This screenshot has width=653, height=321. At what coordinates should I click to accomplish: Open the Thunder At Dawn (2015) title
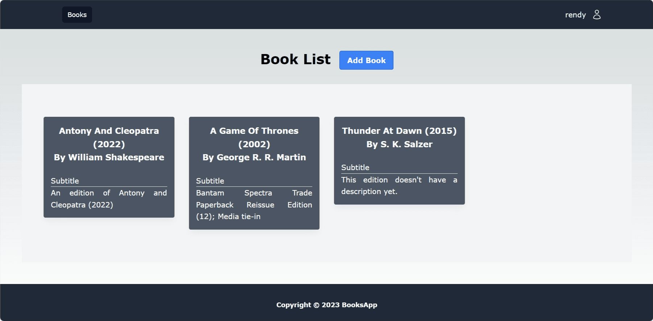pyautogui.click(x=399, y=131)
